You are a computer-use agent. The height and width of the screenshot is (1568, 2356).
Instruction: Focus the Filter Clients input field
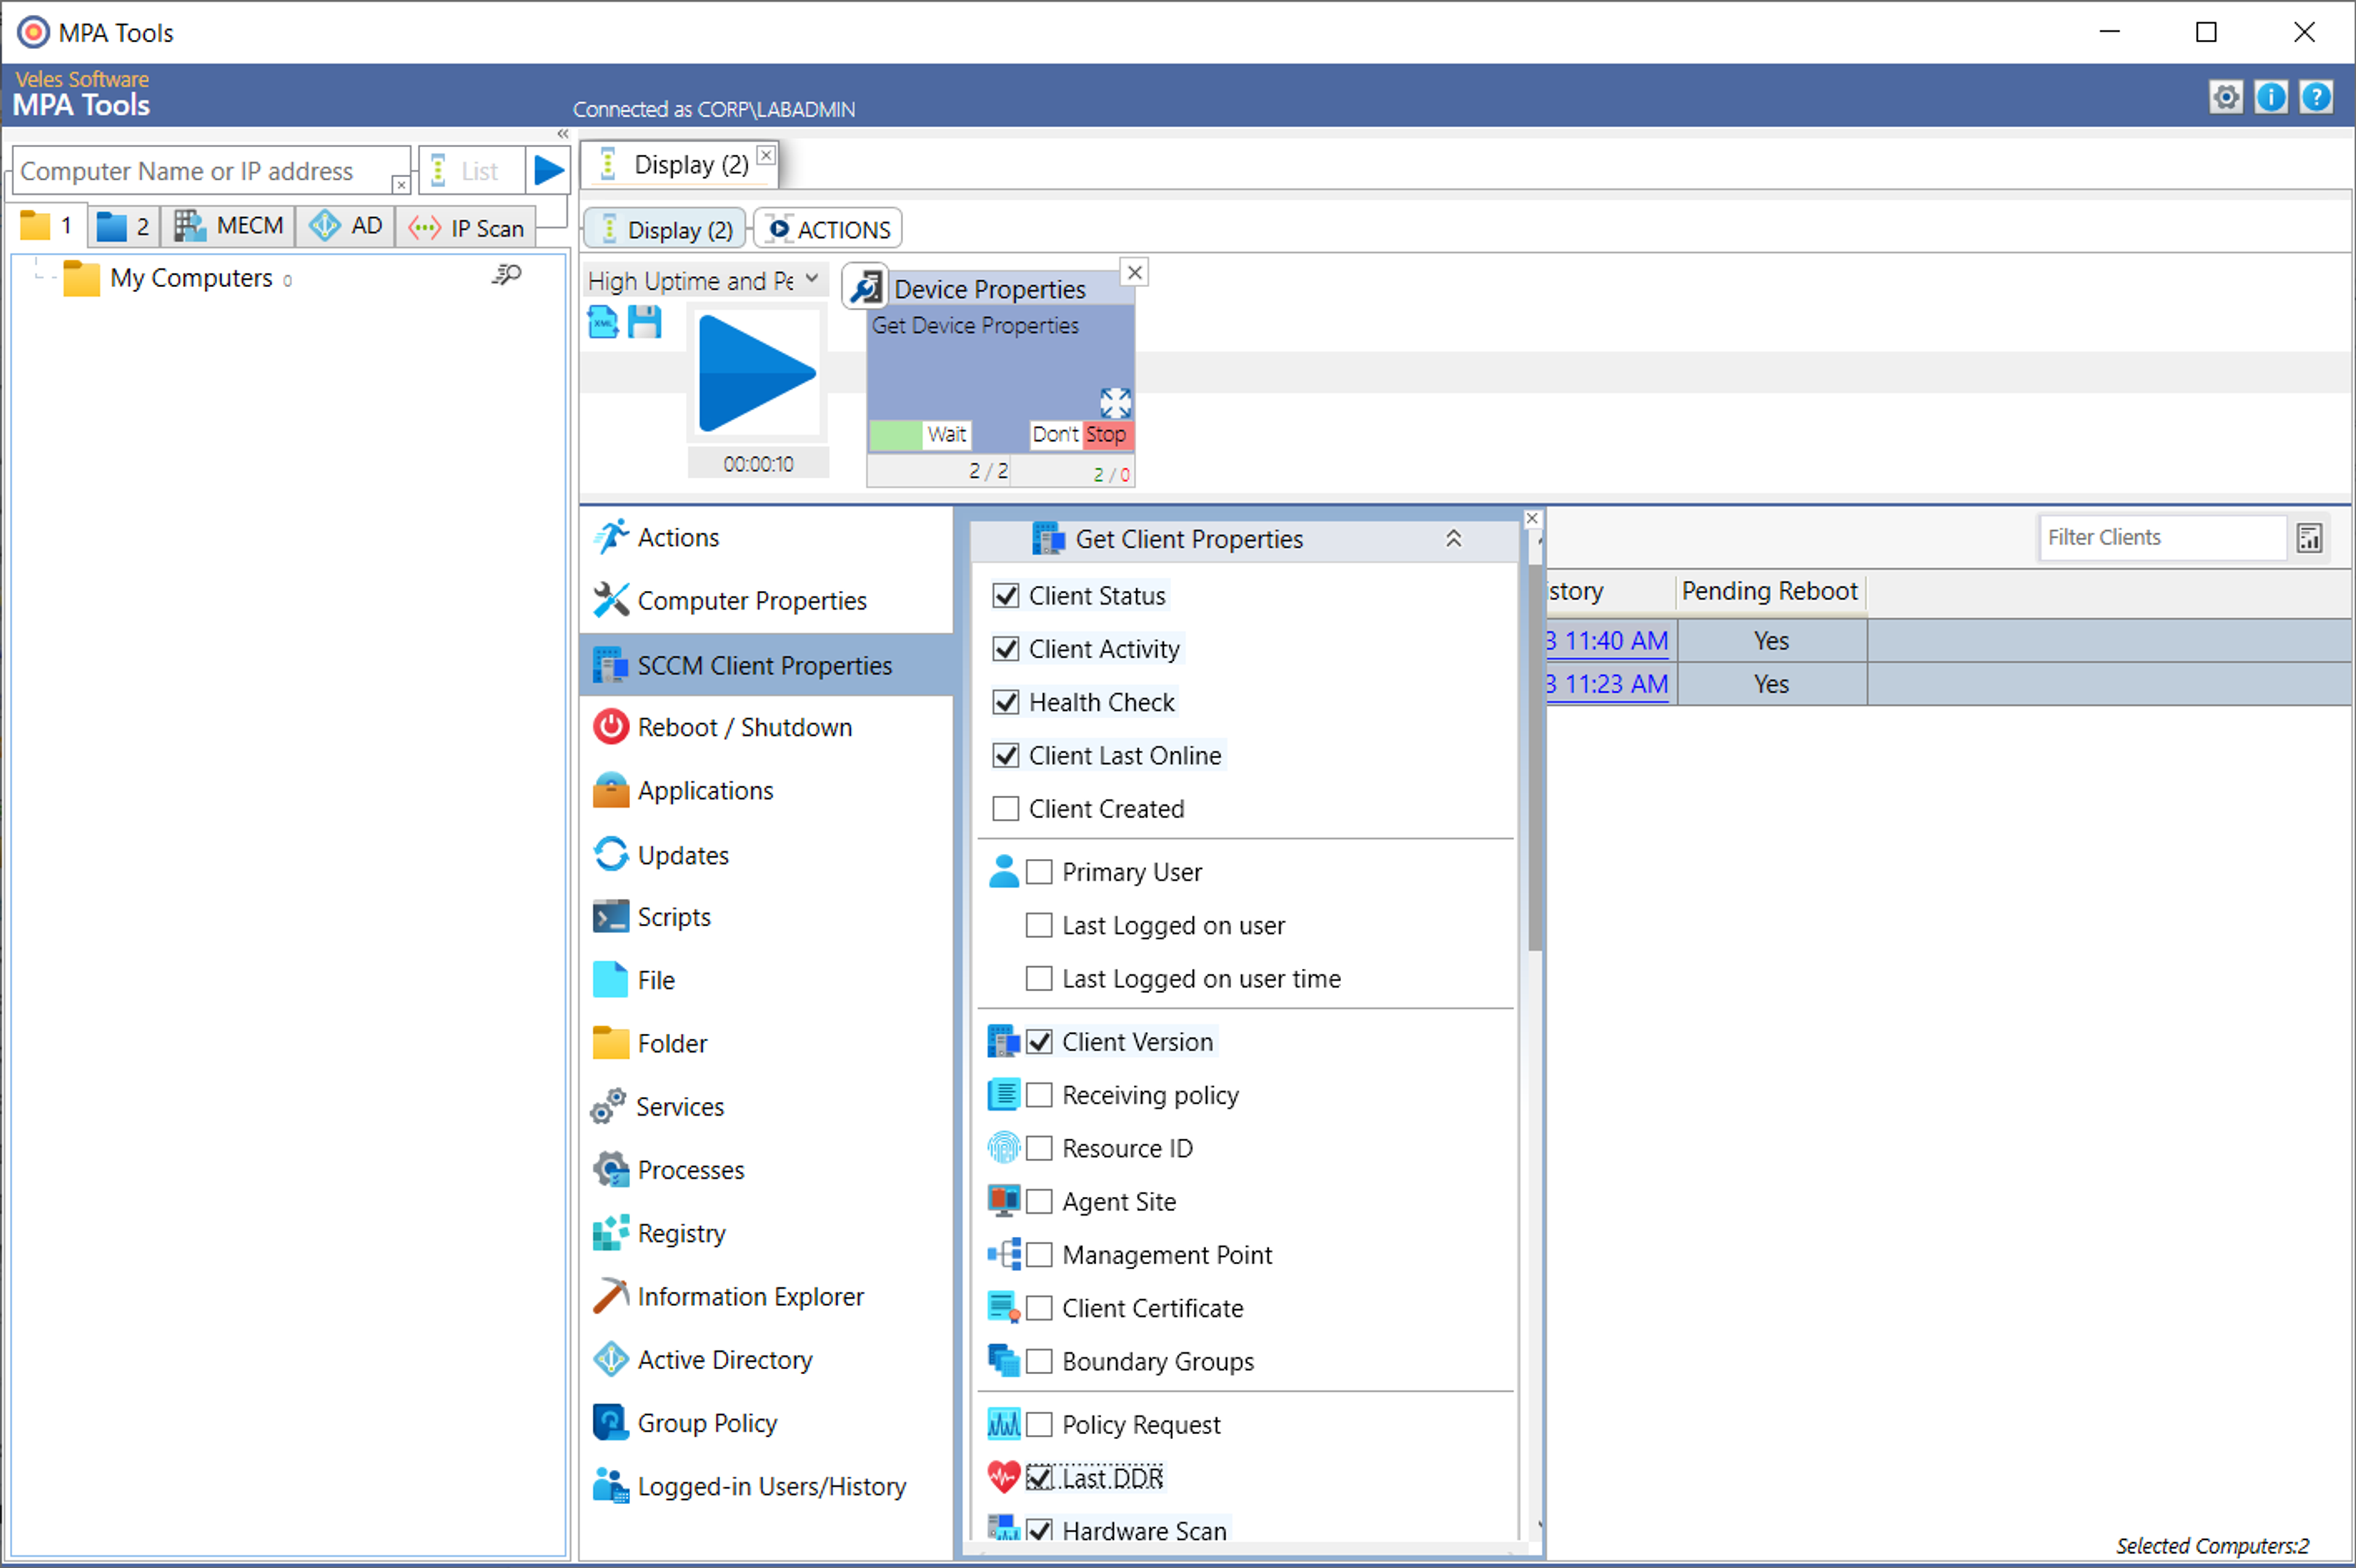click(2163, 538)
